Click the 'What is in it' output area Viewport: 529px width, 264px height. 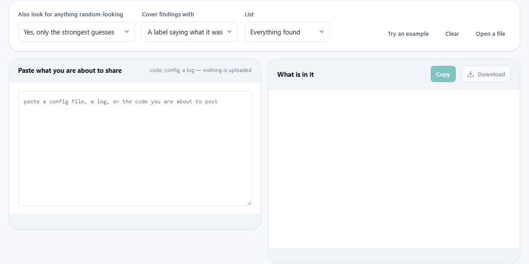click(x=394, y=169)
